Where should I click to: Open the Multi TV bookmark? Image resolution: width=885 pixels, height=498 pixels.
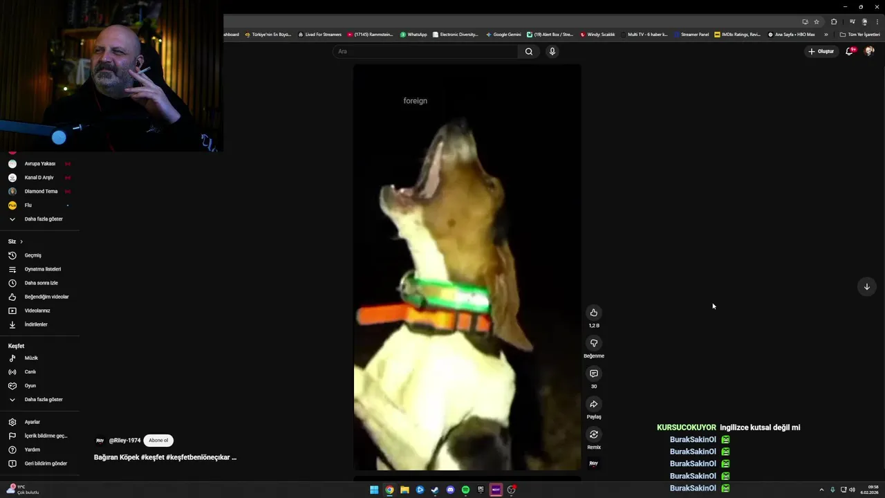tap(644, 35)
